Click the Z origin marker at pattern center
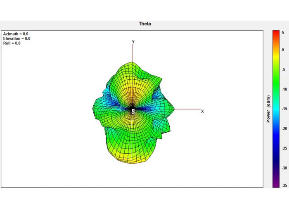 point(133,111)
